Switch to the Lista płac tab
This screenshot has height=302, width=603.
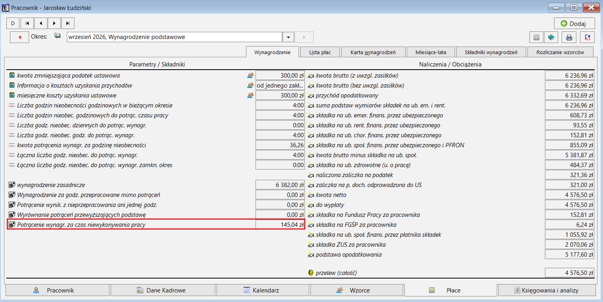pos(320,52)
